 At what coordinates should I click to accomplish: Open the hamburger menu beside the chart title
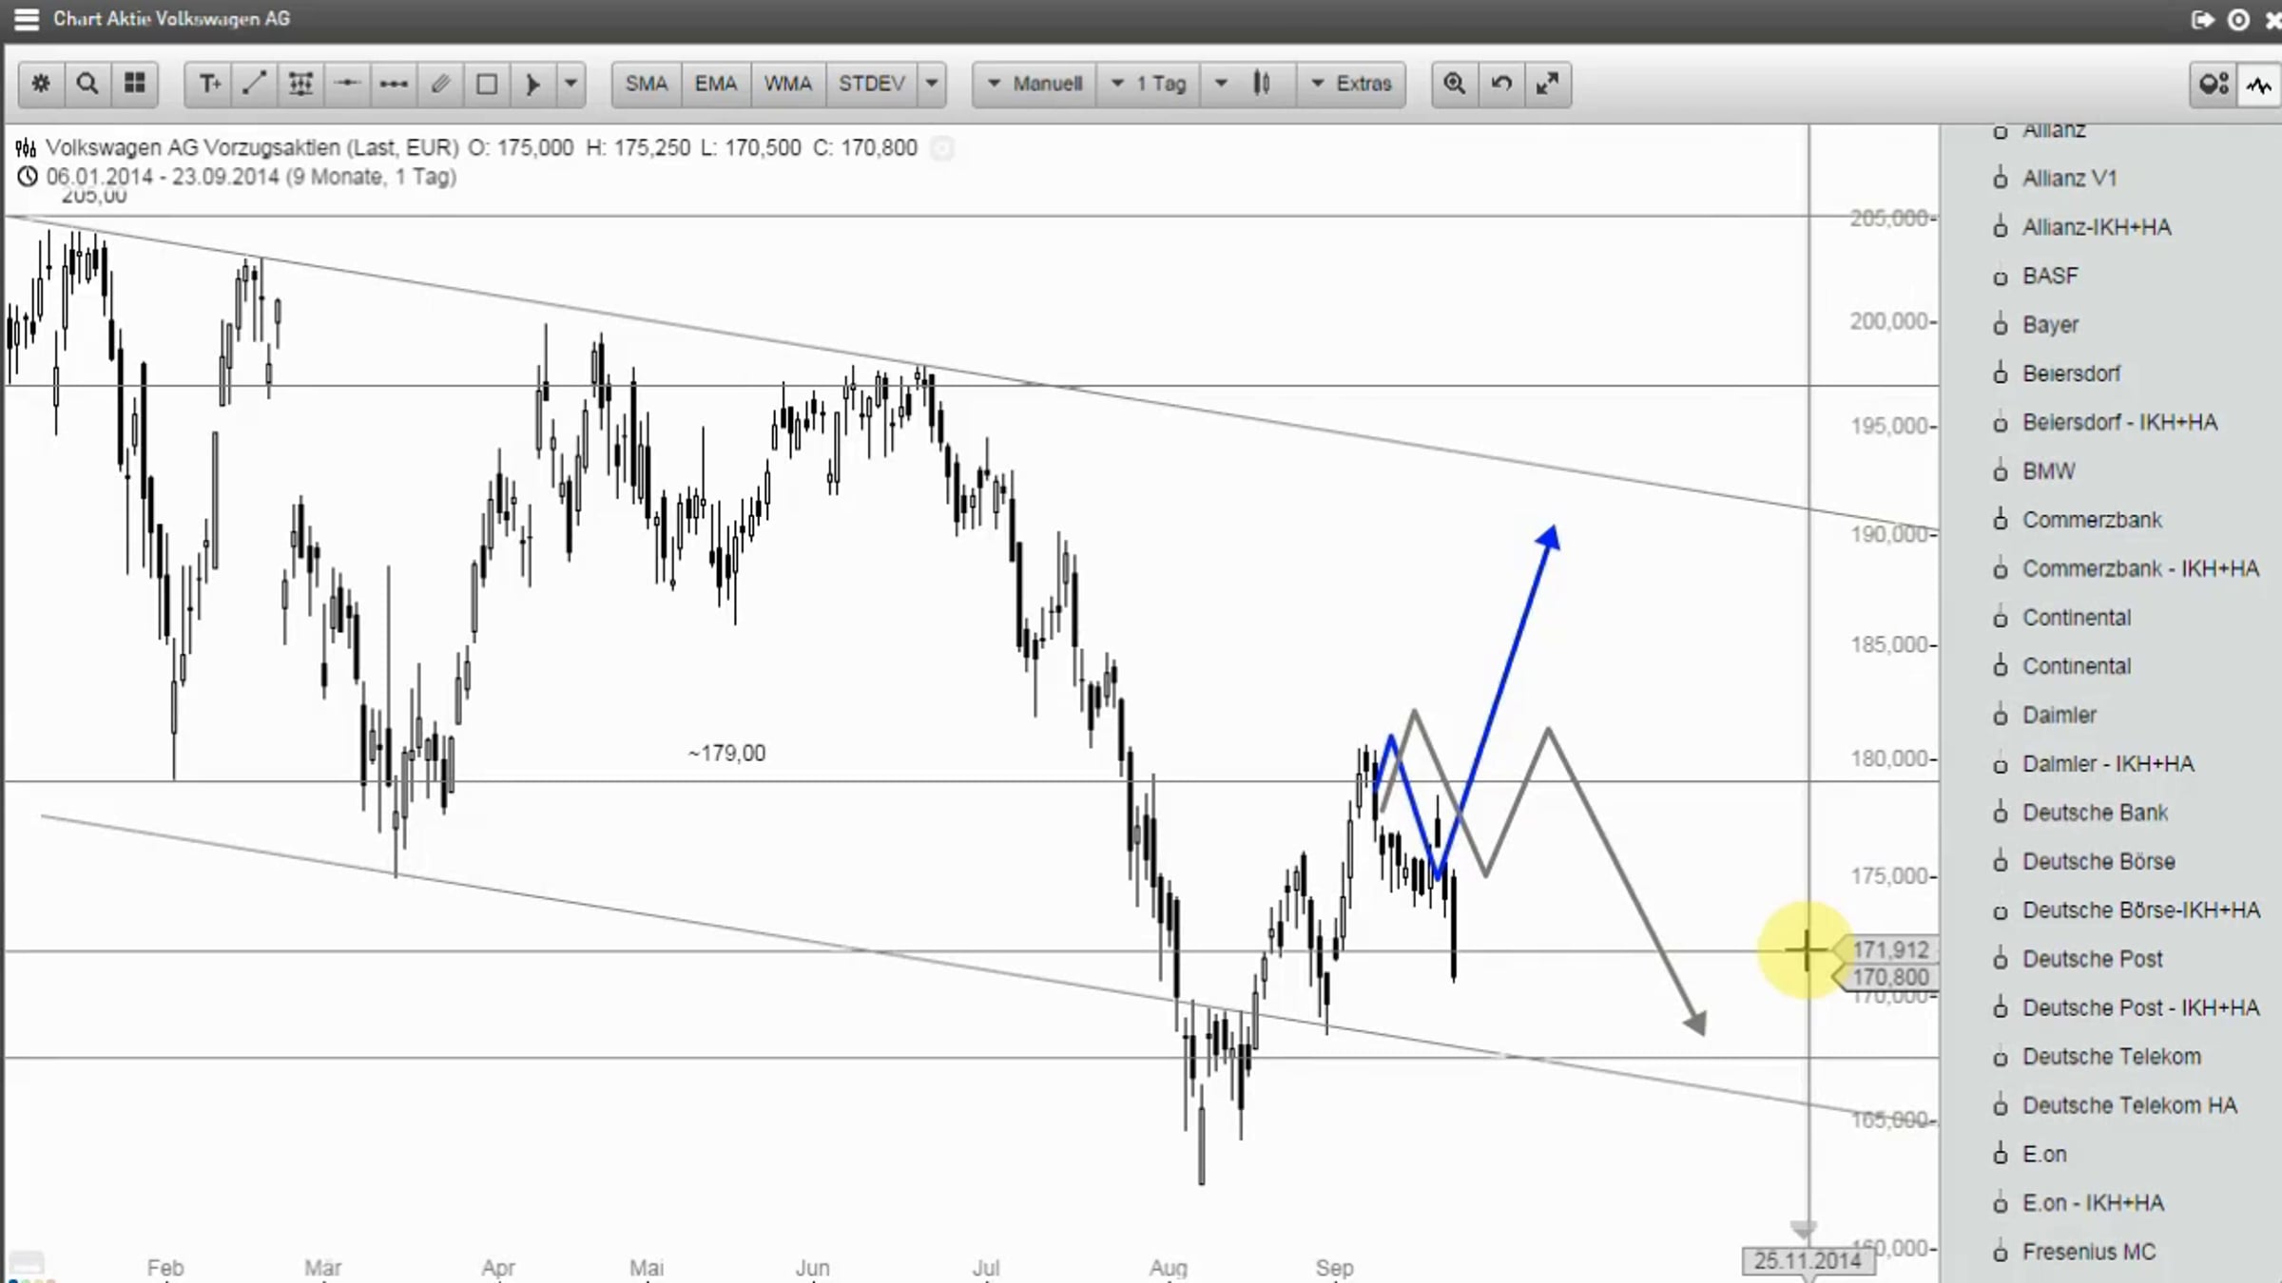click(27, 19)
